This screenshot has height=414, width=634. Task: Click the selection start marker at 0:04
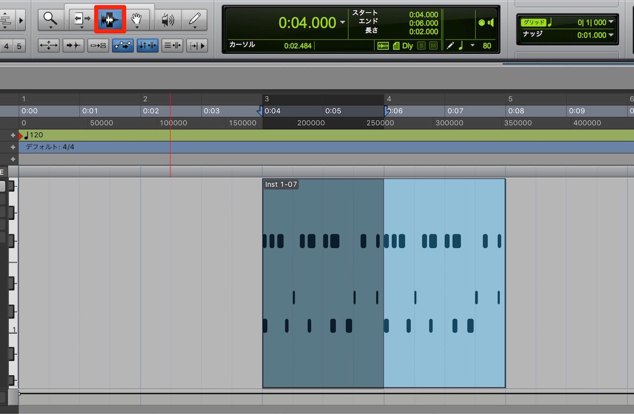coord(260,111)
